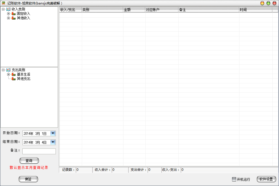Collapse the 收入类别 tree node
Image resolution: width=279 pixels, height=186 pixels.
[3, 9]
